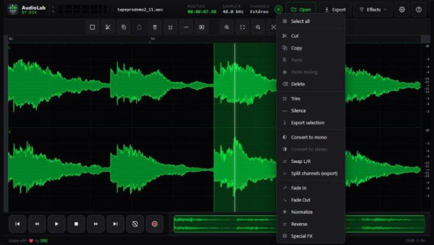This screenshot has width=434, height=245.
Task: Choose Trim from the context menu
Action: [311, 98]
